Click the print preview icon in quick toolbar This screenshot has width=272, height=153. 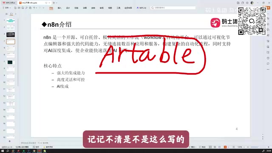pos(30,8)
